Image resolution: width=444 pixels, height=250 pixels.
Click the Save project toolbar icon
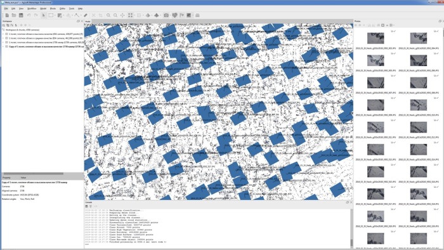click(21, 15)
